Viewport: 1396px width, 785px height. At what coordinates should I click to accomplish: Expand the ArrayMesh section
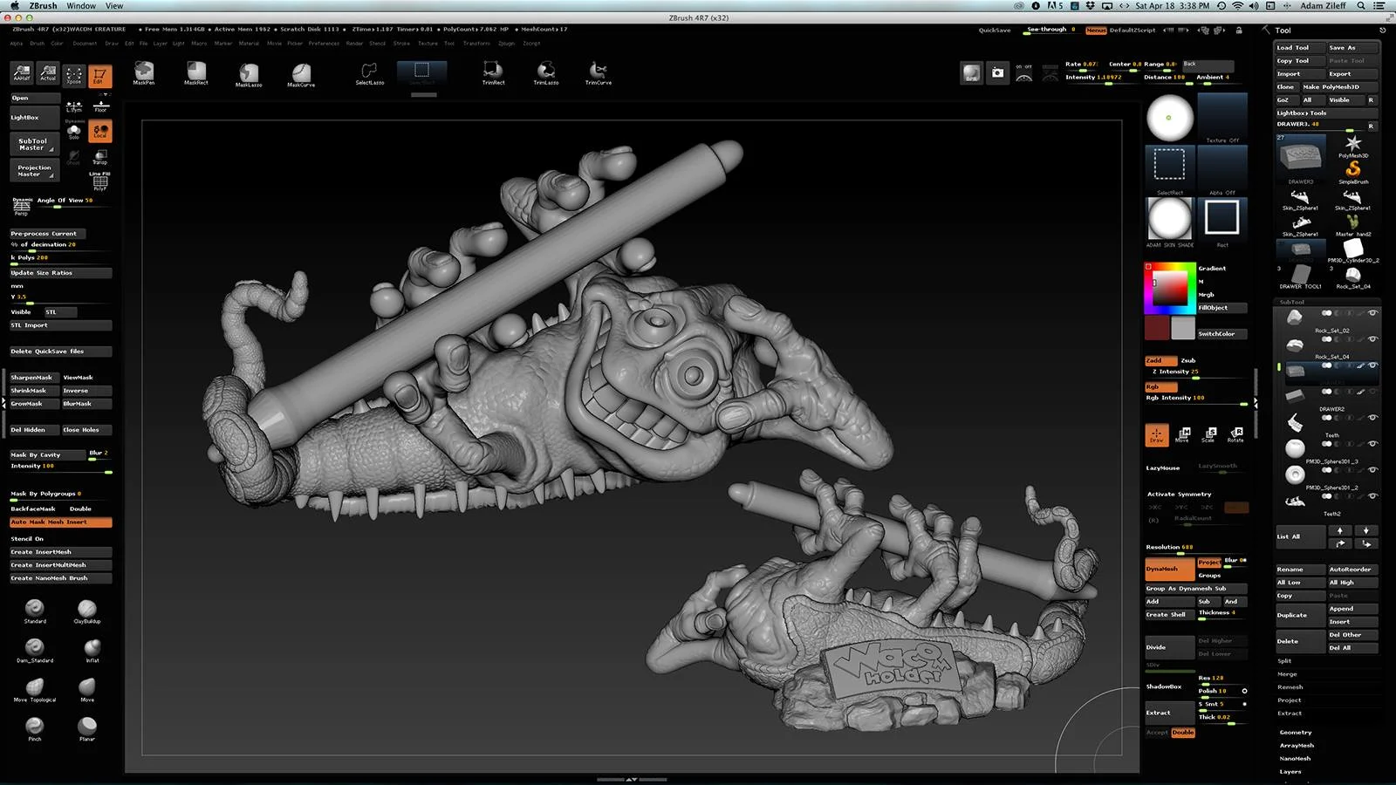[x=1297, y=746]
